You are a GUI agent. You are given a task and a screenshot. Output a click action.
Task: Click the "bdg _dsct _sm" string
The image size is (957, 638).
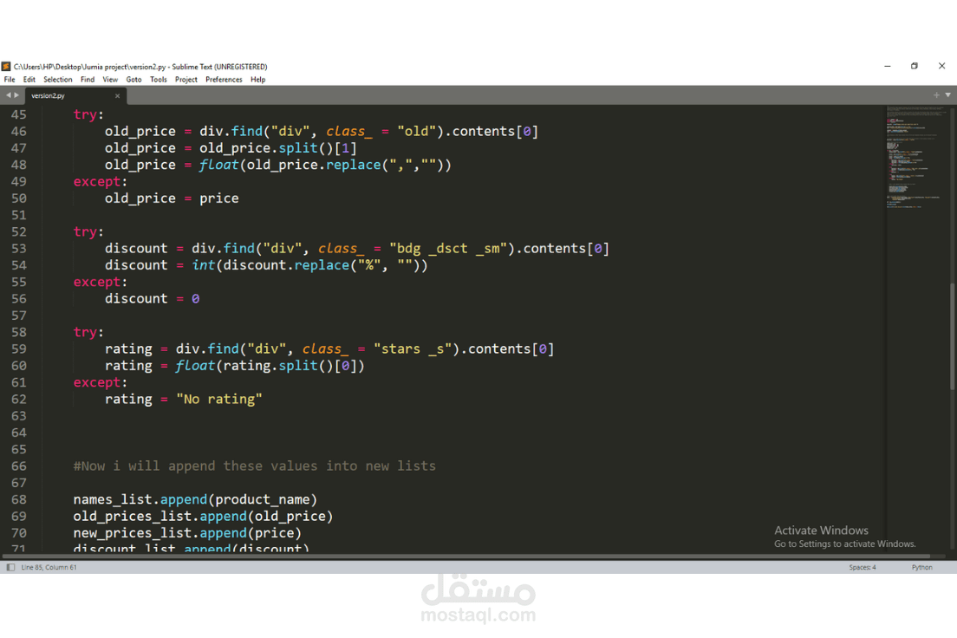(449, 249)
